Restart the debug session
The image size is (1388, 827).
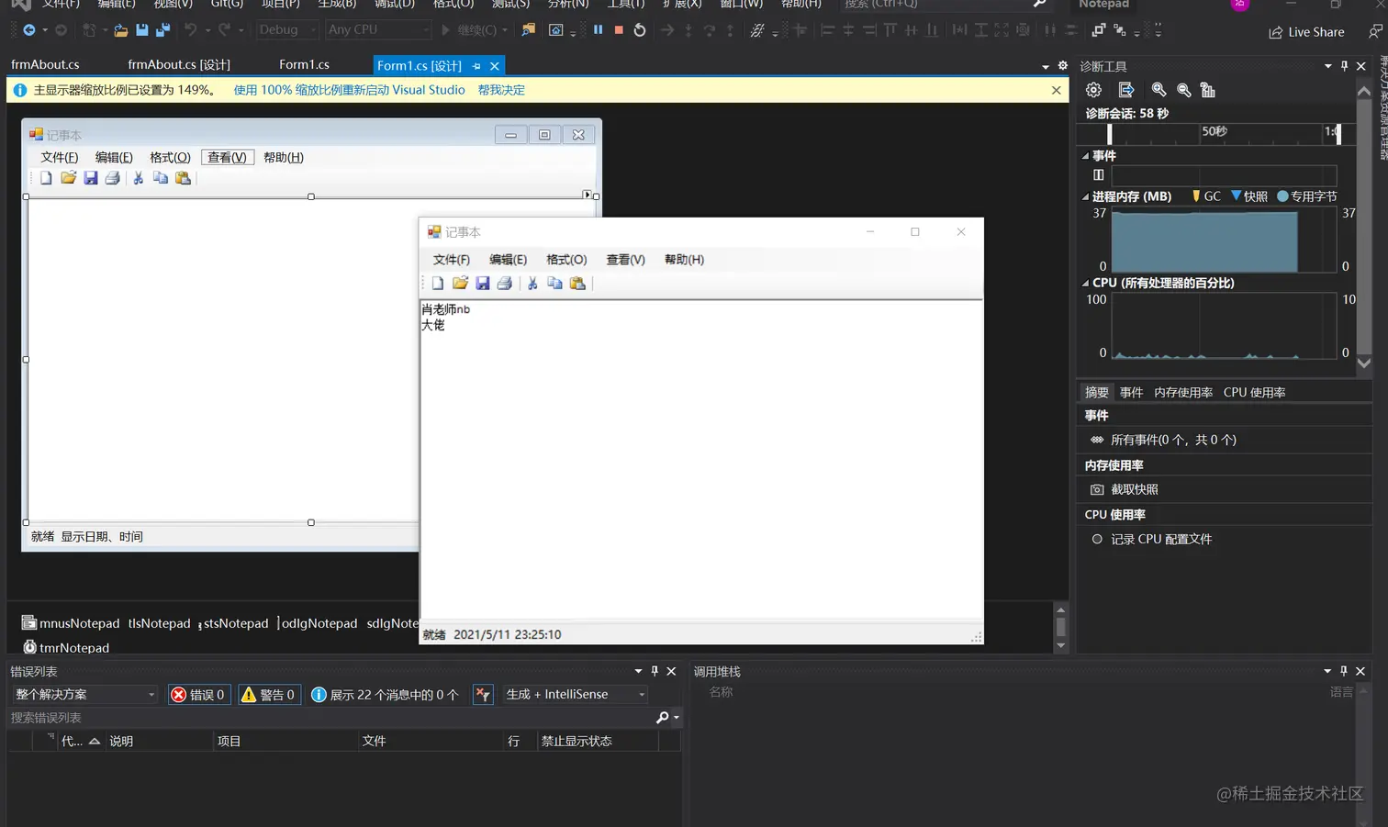(640, 30)
